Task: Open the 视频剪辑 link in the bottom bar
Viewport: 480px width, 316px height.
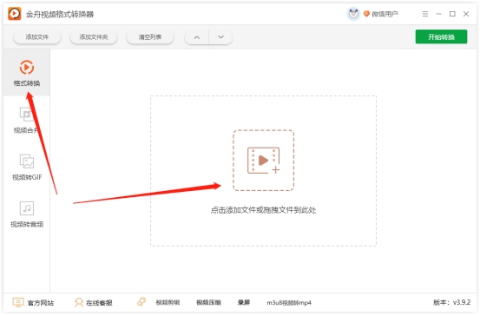Action: [168, 302]
